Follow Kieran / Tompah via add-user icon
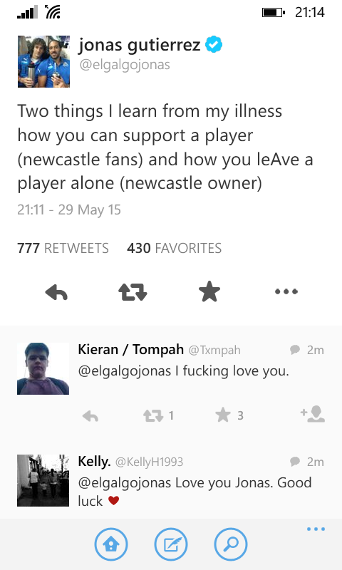This screenshot has width=342, height=570. [313, 415]
